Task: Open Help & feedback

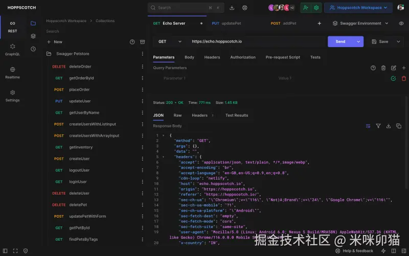Action: coord(354,251)
